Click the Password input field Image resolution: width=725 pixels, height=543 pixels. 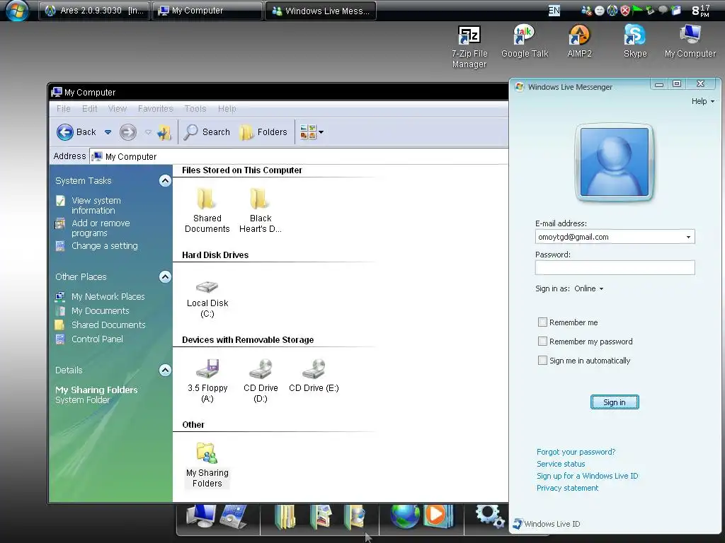(615, 267)
